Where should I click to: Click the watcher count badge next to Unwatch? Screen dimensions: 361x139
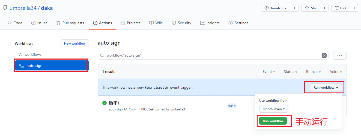(294, 8)
